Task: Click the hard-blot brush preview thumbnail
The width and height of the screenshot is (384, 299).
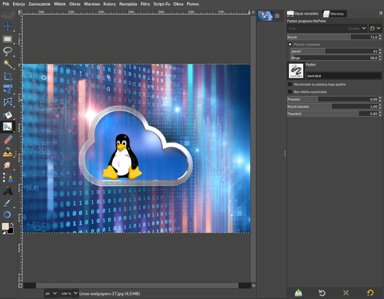Action: (296, 71)
